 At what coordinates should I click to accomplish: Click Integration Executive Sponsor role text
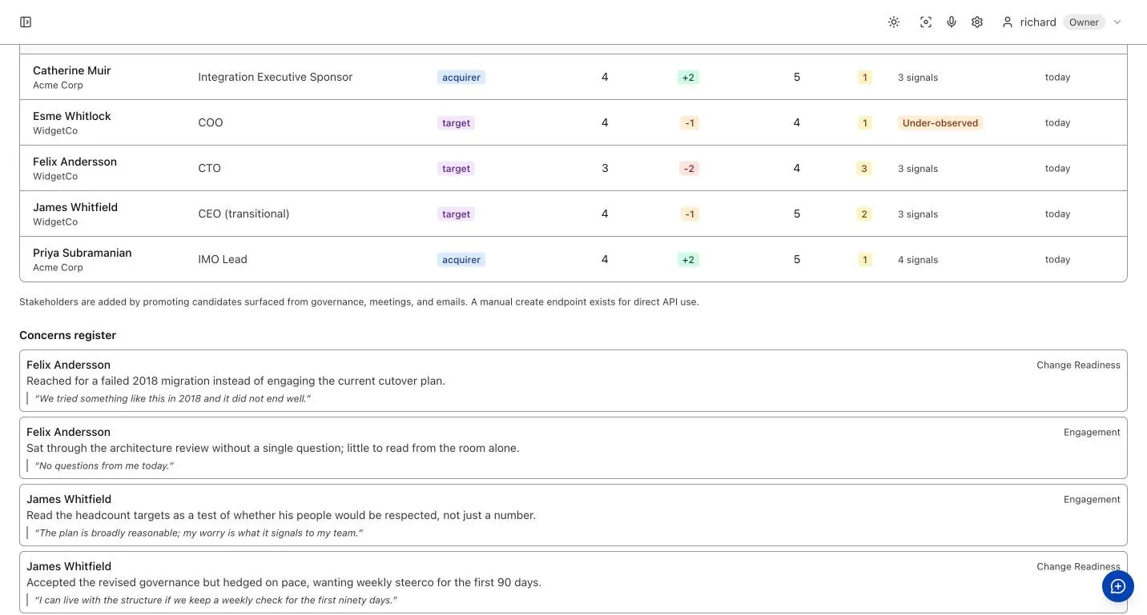(x=276, y=77)
